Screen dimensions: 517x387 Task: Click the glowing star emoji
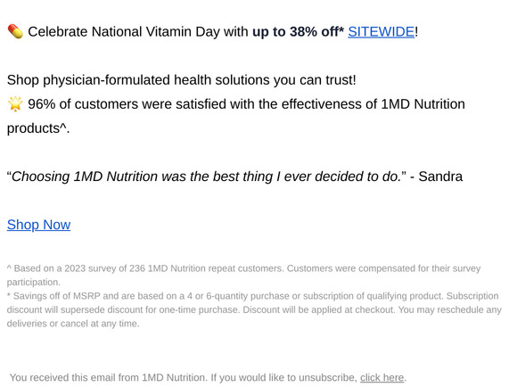tap(15, 104)
